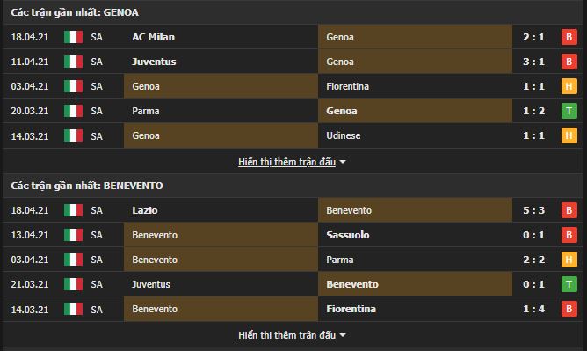This screenshot has width=587, height=351.
Task: Click the orange H badge for Genoa–Fiorentina
Action: point(569,86)
